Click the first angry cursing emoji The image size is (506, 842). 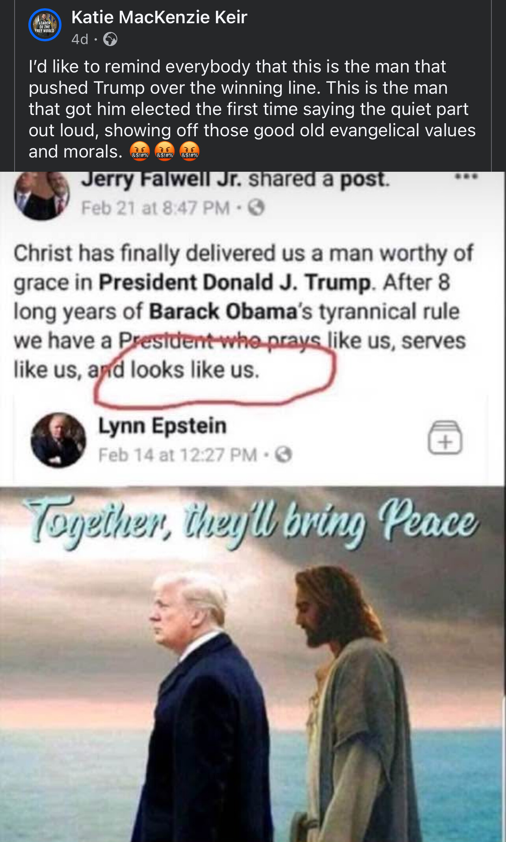[140, 151]
